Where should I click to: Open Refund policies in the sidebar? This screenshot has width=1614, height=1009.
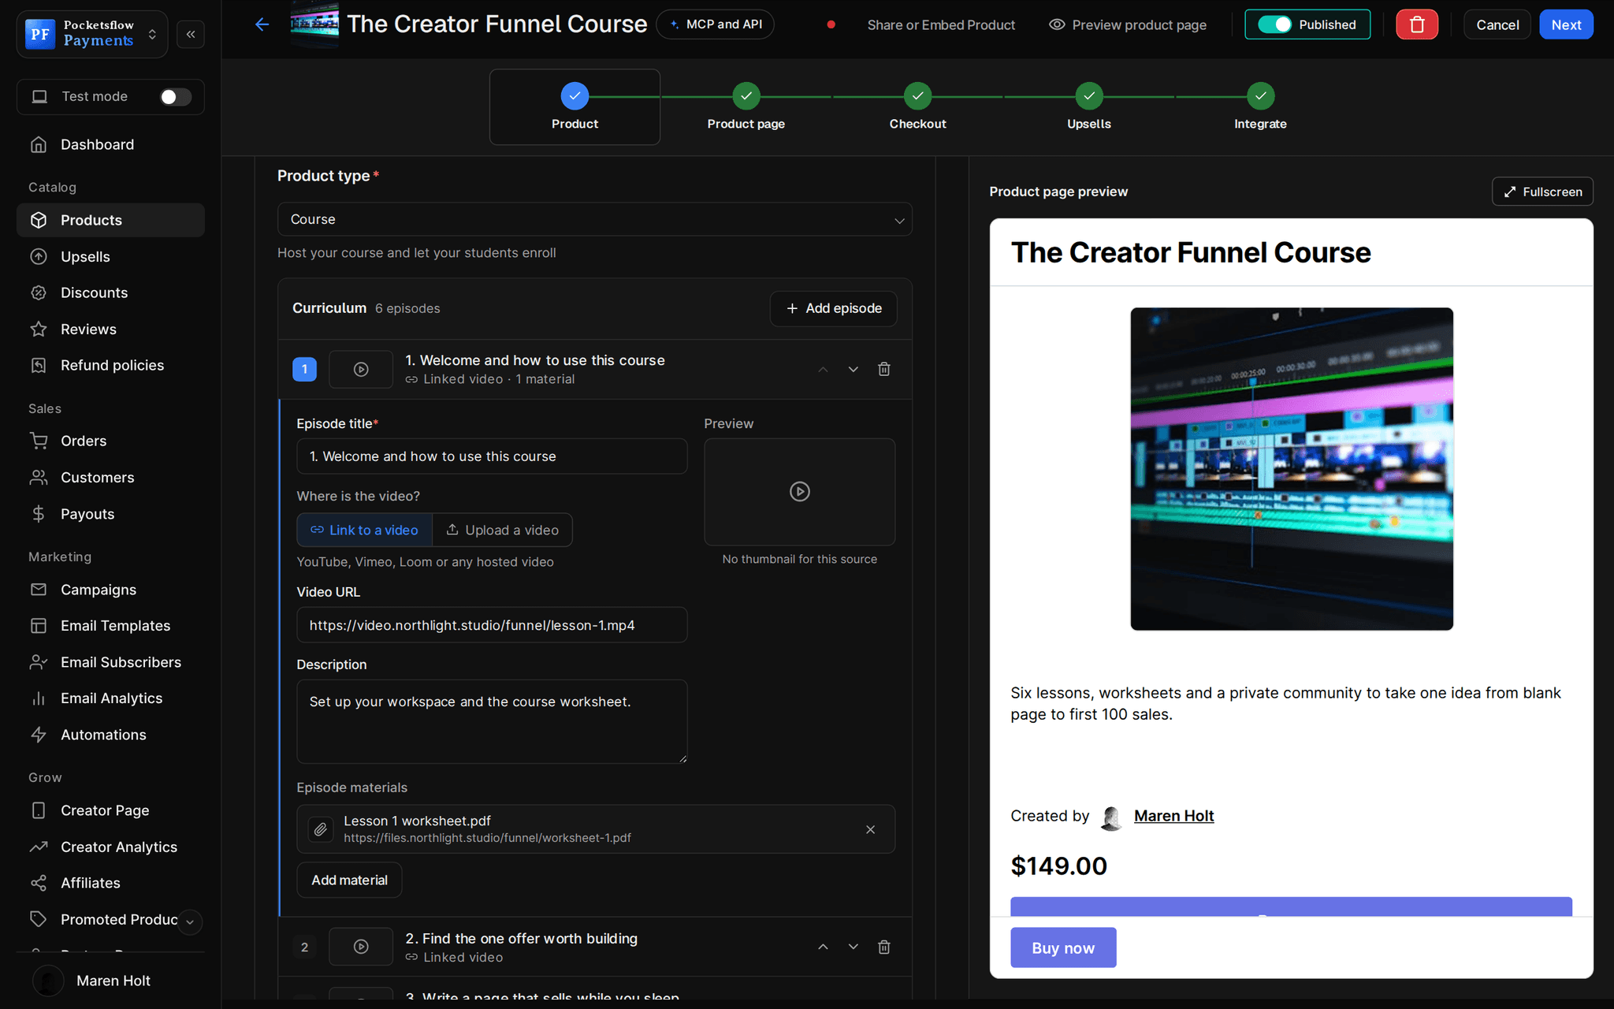point(110,365)
